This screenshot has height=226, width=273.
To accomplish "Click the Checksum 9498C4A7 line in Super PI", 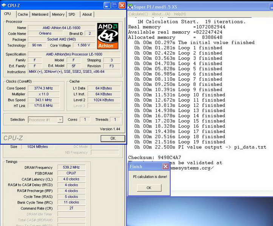I will [x=154, y=157].
